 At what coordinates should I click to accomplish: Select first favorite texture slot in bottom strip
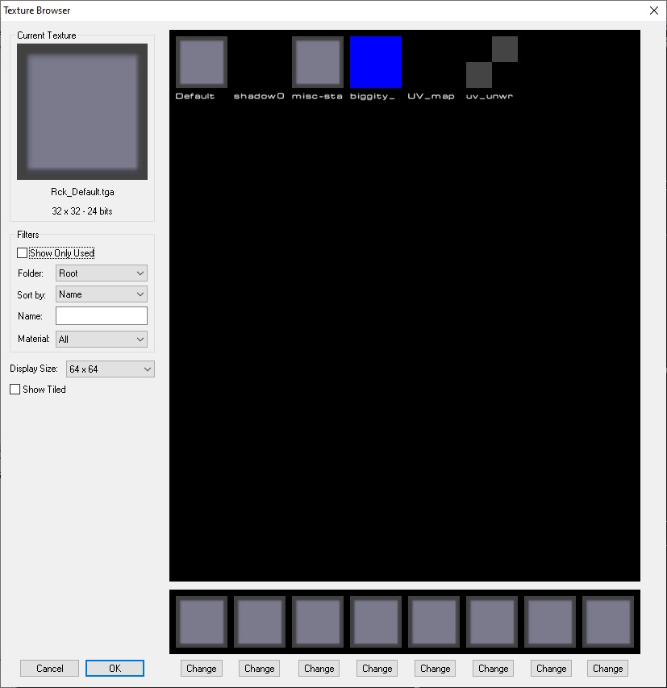point(201,622)
